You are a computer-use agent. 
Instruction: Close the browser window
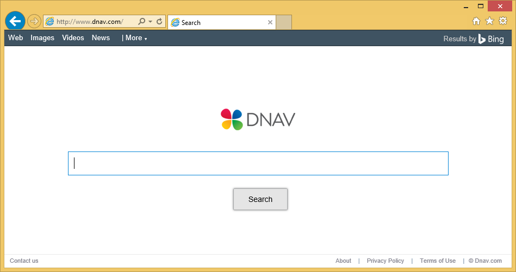point(500,6)
